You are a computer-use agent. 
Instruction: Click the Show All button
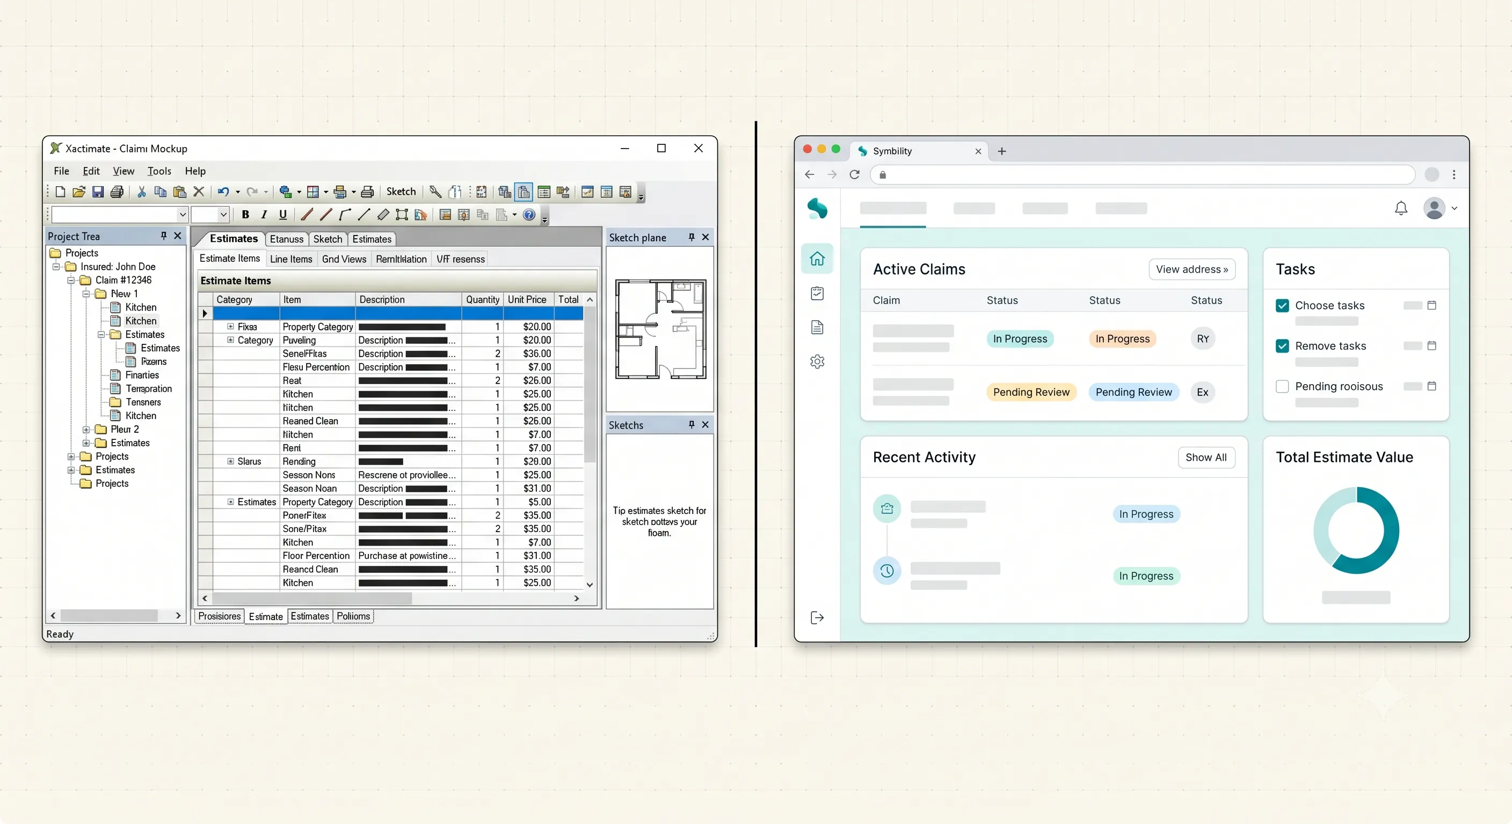(x=1206, y=458)
